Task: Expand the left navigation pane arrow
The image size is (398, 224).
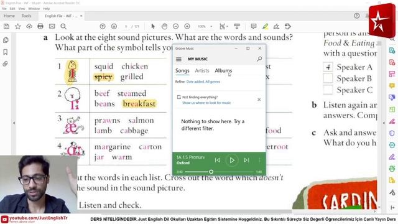Action: tap(14, 123)
